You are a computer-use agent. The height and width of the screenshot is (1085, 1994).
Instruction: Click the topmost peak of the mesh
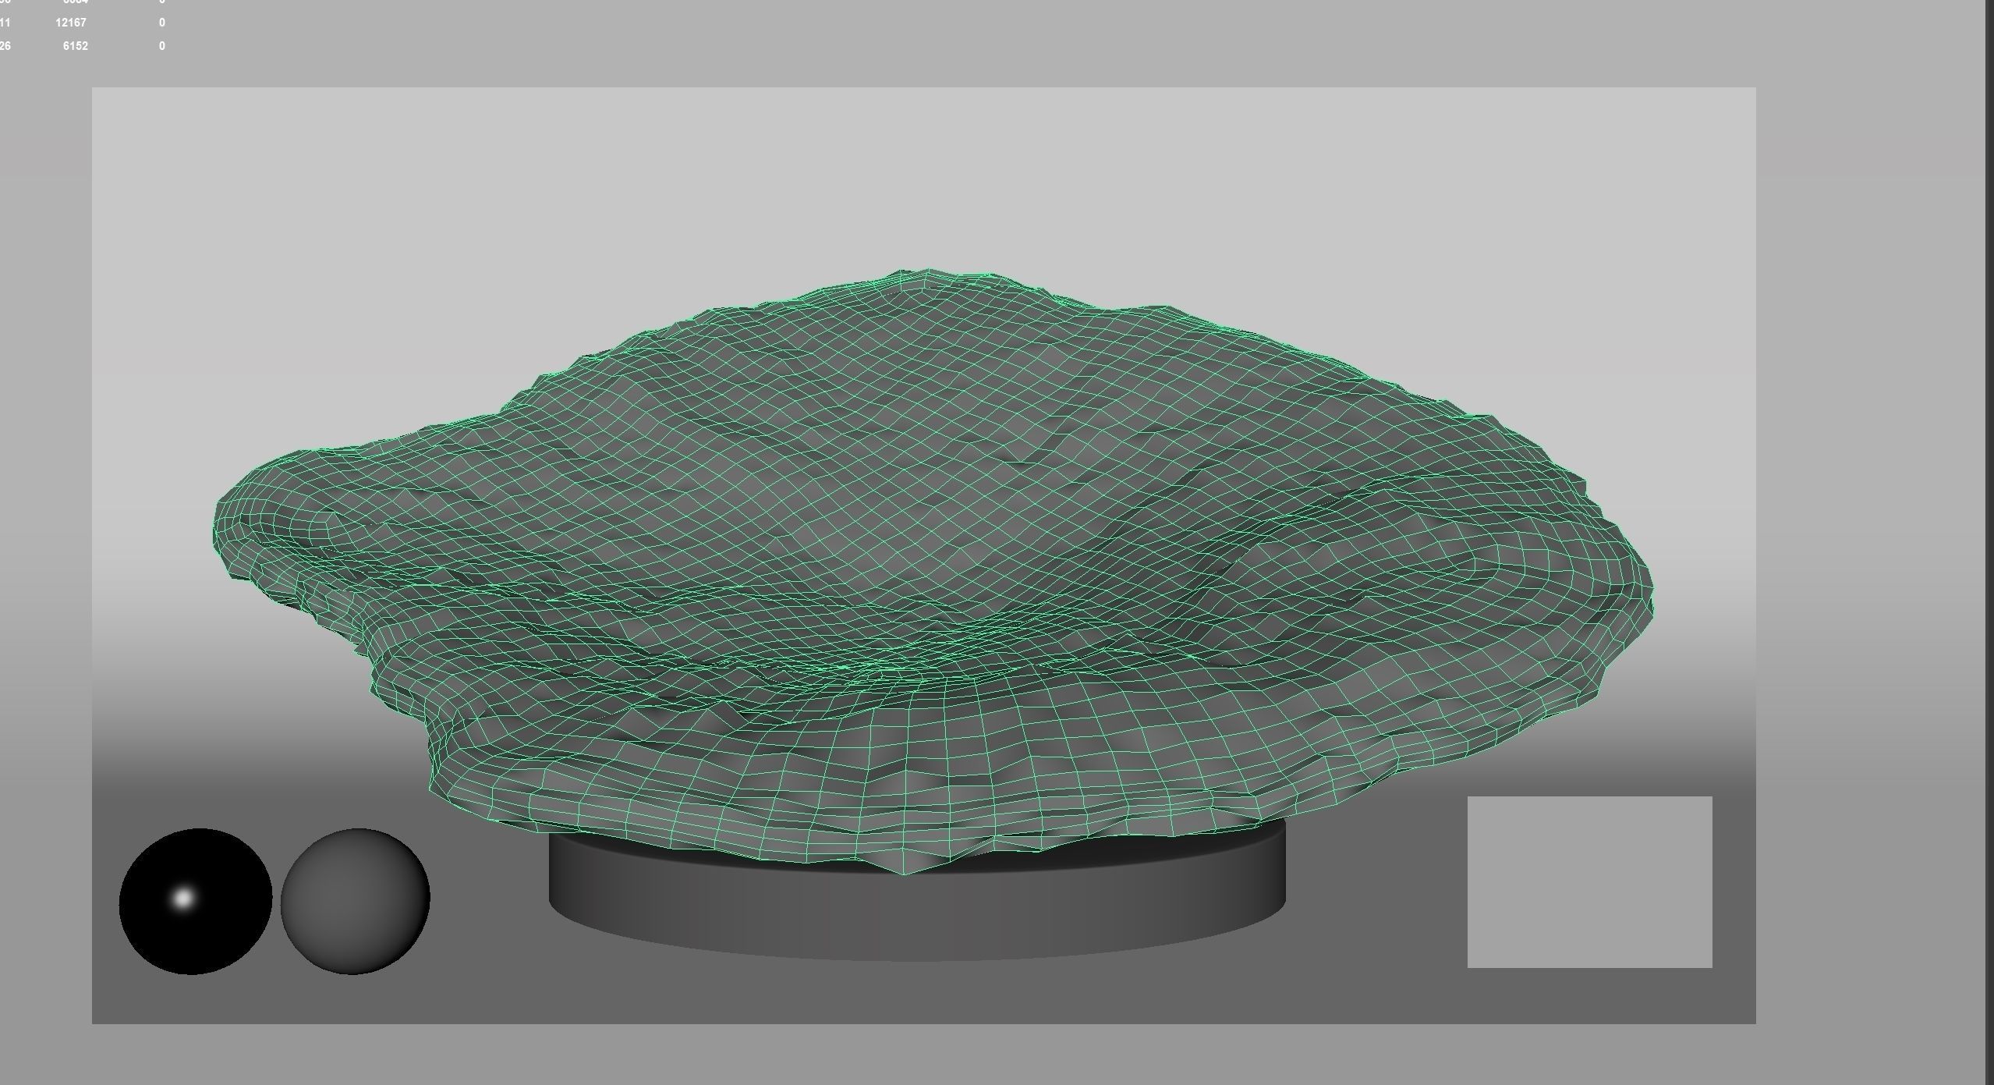926,271
